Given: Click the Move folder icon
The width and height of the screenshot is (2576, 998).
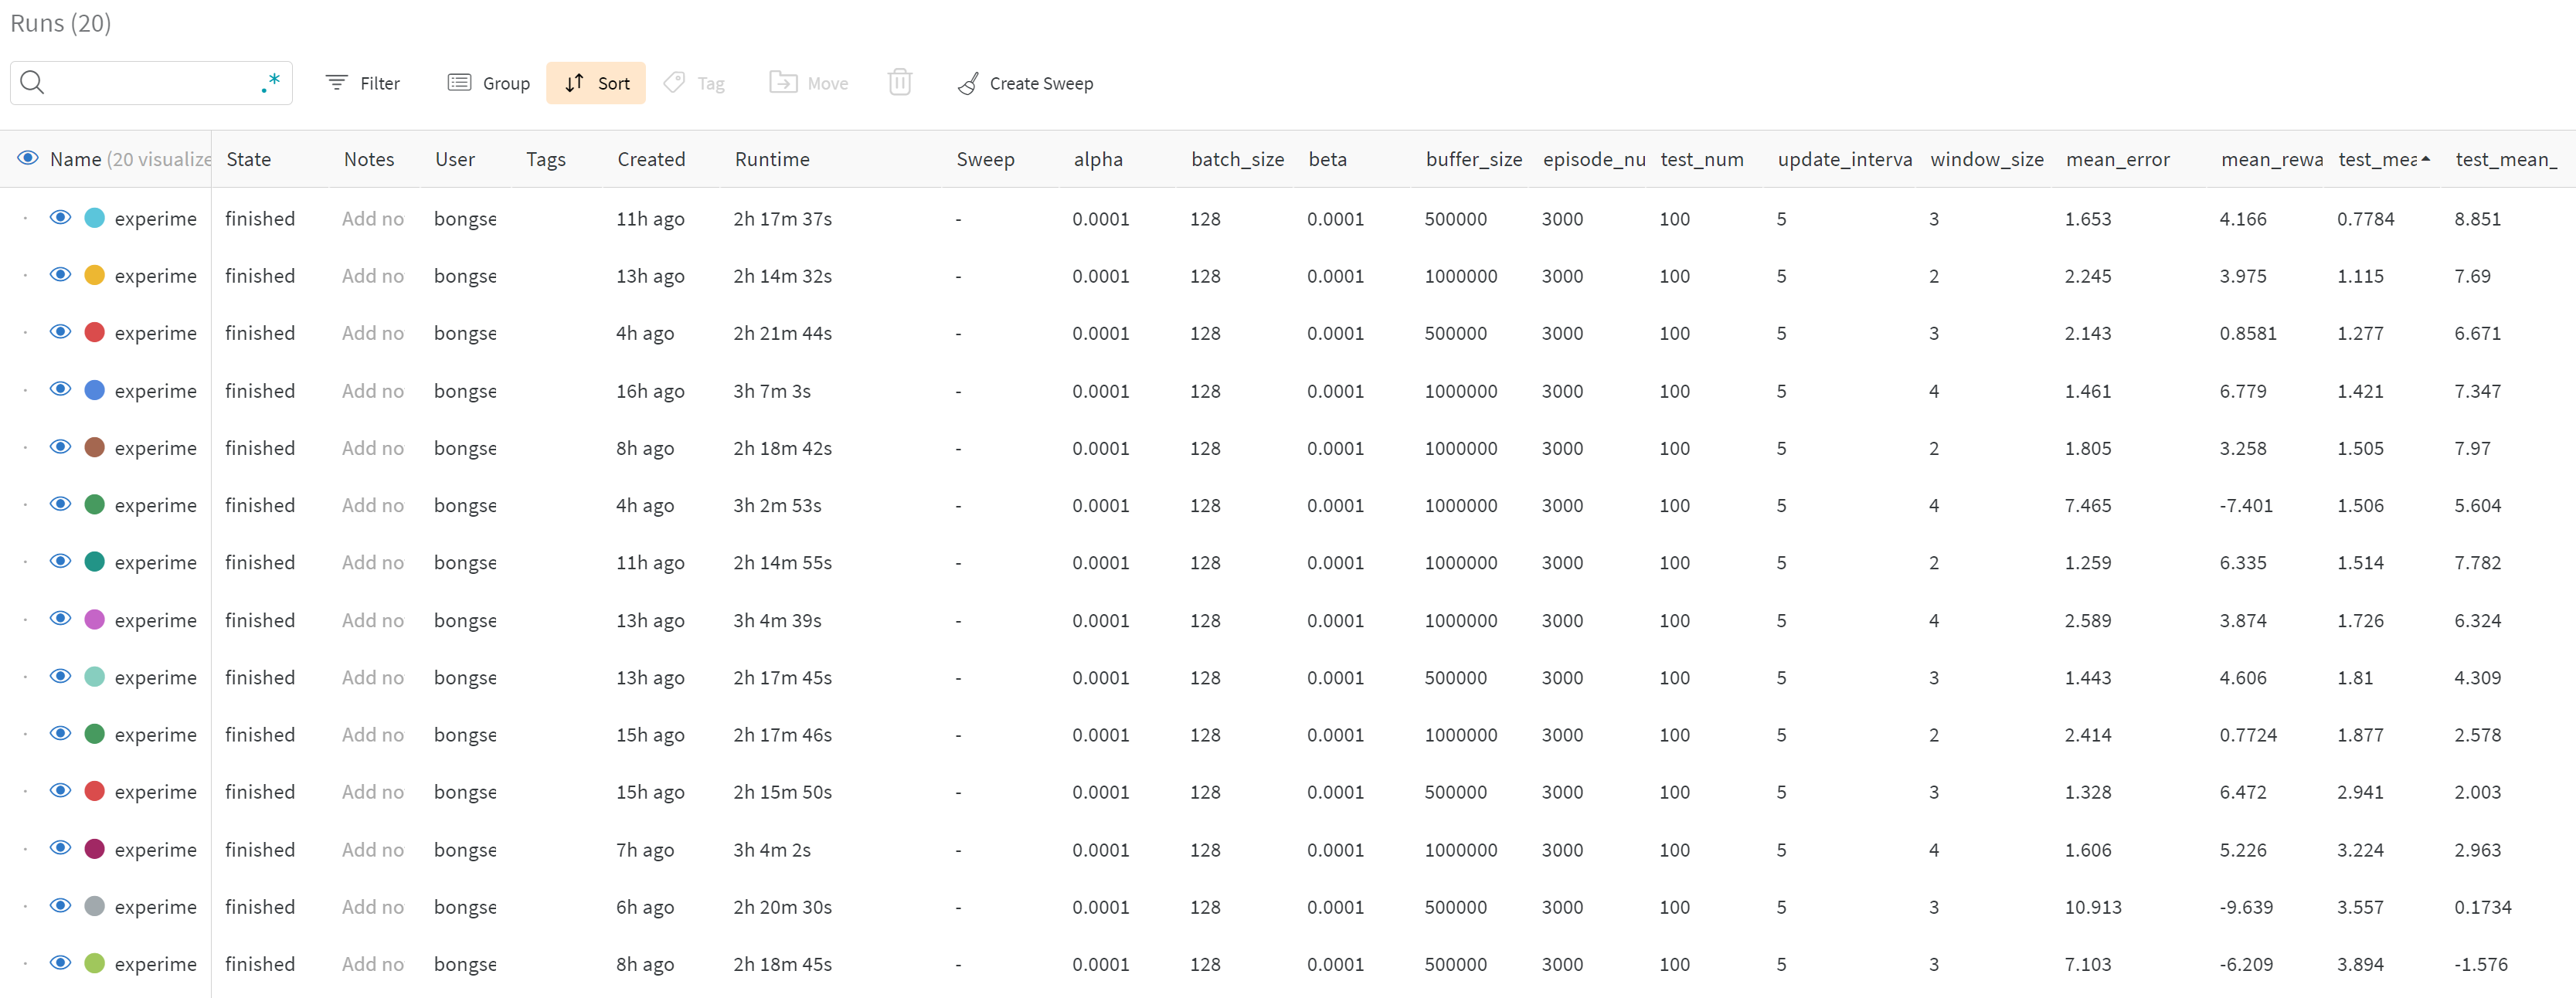Looking at the screenshot, I should [x=783, y=83].
